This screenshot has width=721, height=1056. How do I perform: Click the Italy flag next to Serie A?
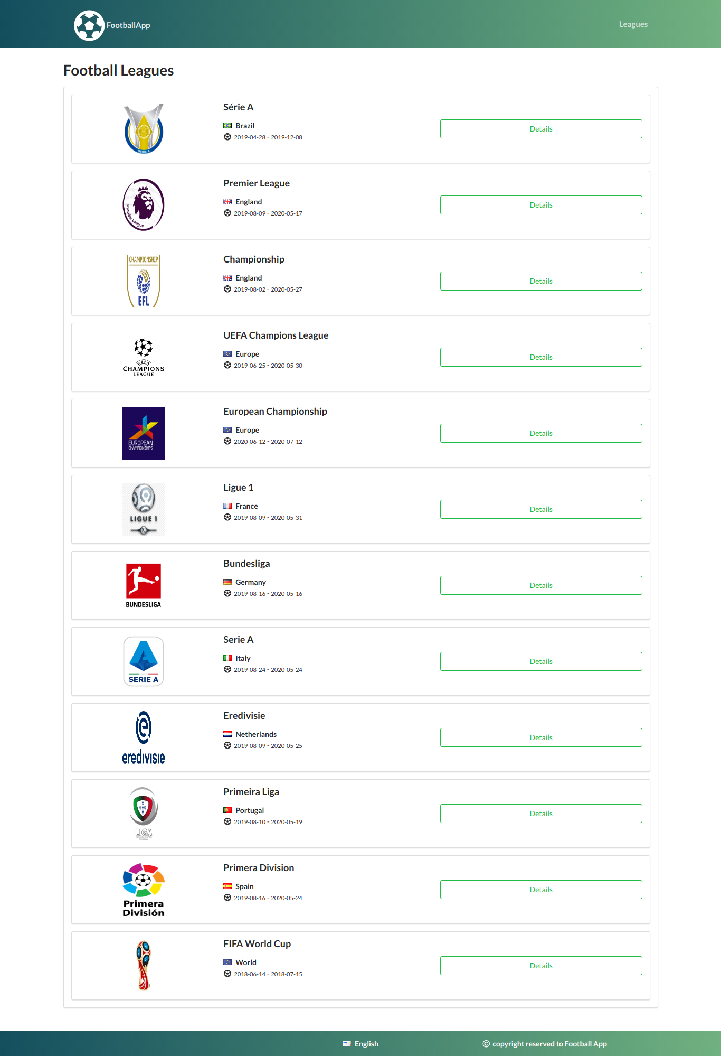coord(227,658)
